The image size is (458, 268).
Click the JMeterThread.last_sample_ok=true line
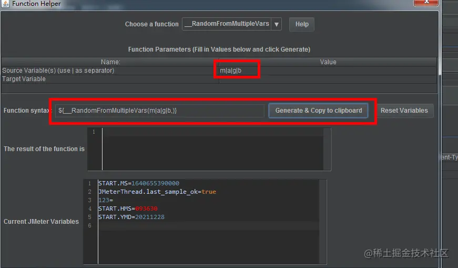157,192
